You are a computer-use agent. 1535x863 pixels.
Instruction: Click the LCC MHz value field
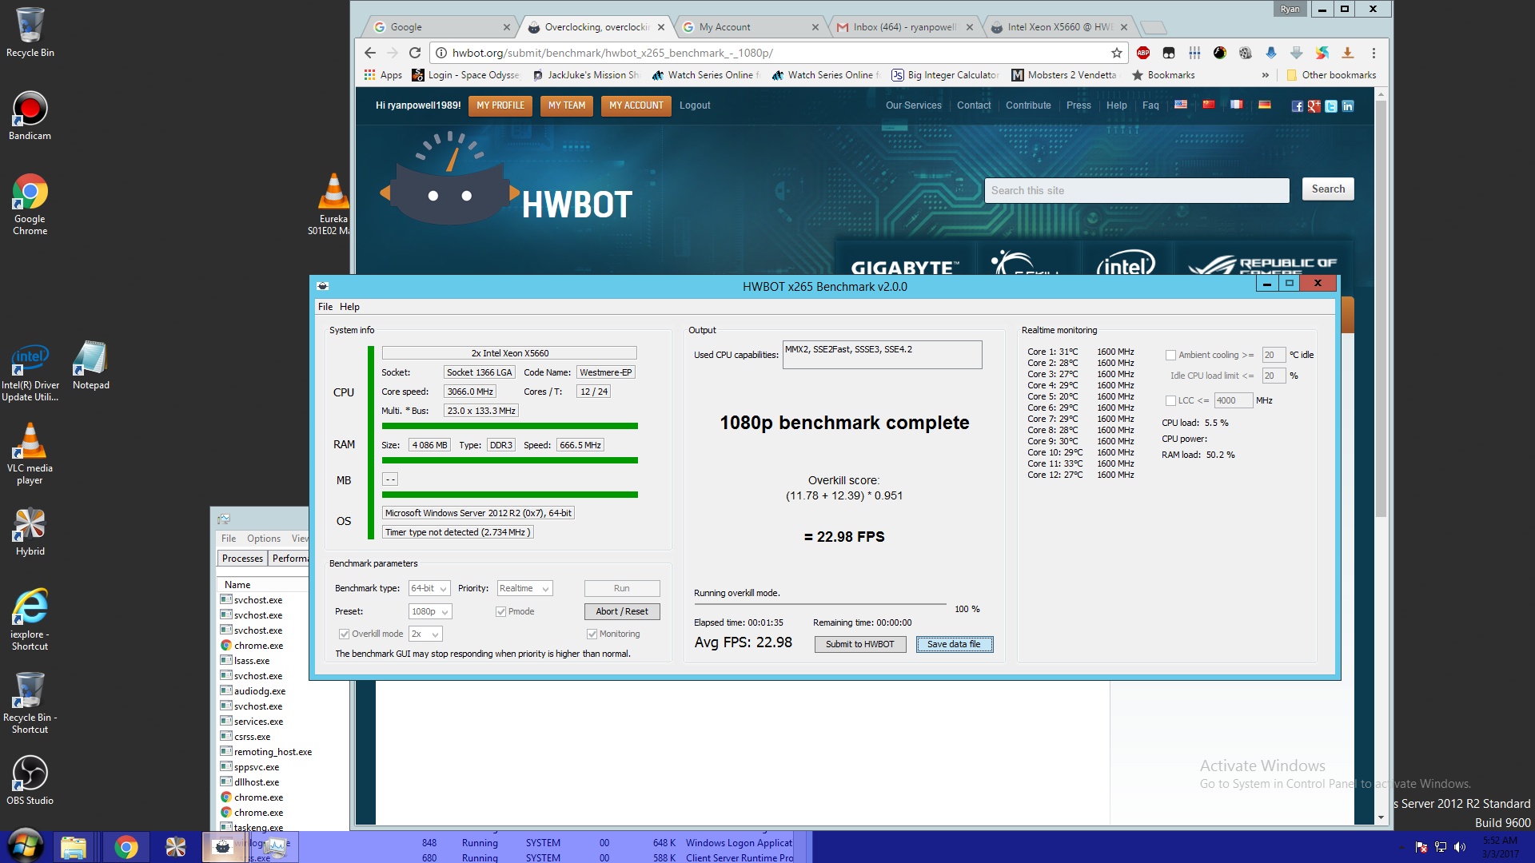tap(1234, 401)
